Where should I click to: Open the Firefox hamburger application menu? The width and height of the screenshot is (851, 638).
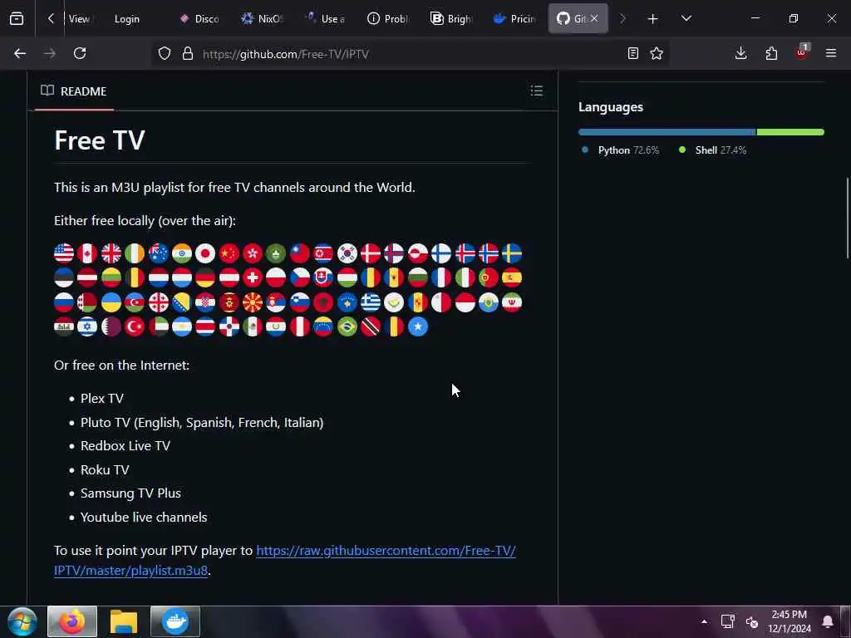831,53
